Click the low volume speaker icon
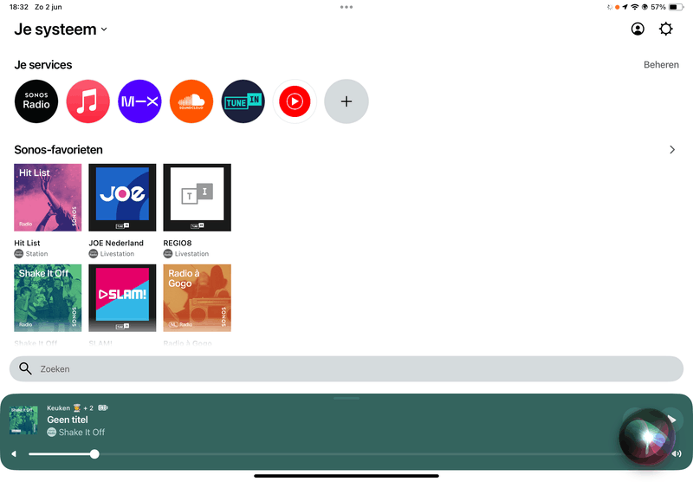Image resolution: width=693 pixels, height=482 pixels. pyautogui.click(x=14, y=453)
